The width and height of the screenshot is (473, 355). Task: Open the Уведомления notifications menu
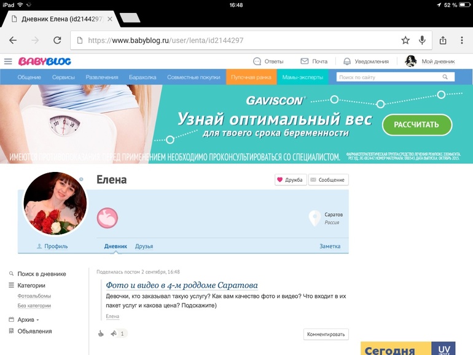pos(365,61)
